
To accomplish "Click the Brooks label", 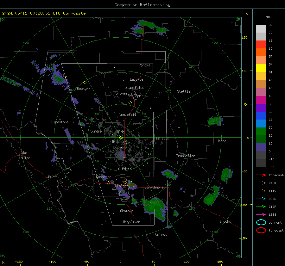I will point(225,221).
